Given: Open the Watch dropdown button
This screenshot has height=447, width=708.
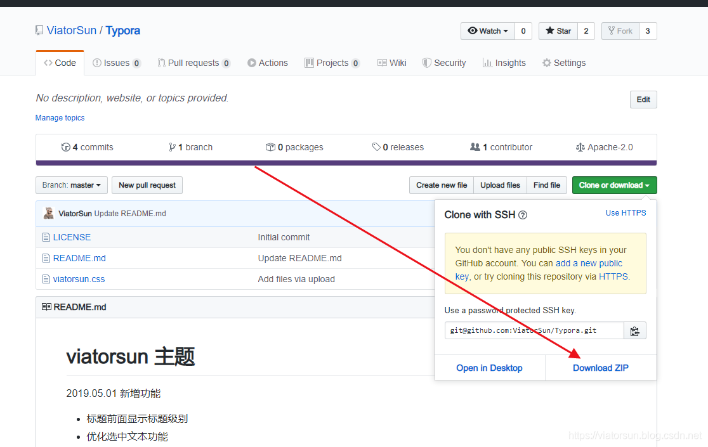Looking at the screenshot, I should pos(488,31).
